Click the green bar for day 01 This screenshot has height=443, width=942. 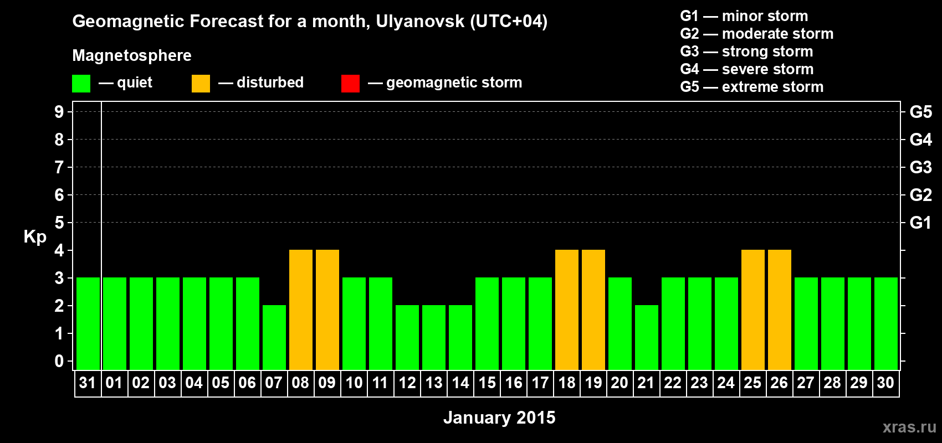click(115, 323)
